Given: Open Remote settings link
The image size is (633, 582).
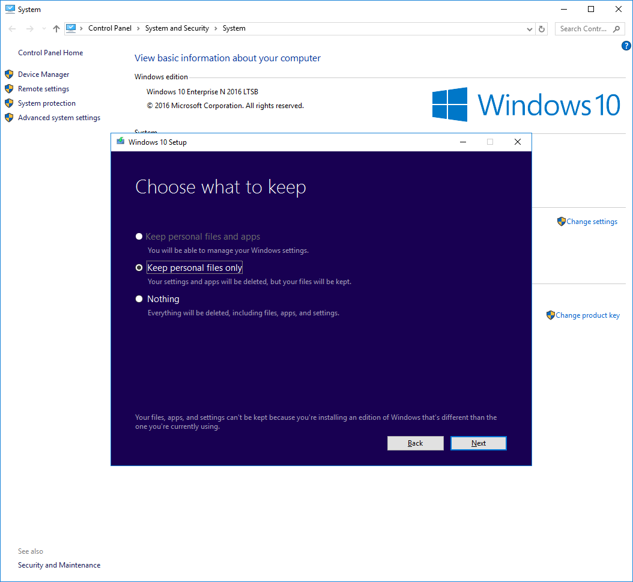Looking at the screenshot, I should click(44, 89).
